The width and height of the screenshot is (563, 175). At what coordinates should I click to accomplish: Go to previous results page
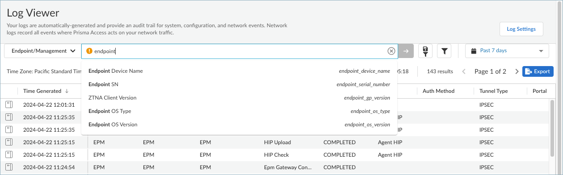click(464, 71)
